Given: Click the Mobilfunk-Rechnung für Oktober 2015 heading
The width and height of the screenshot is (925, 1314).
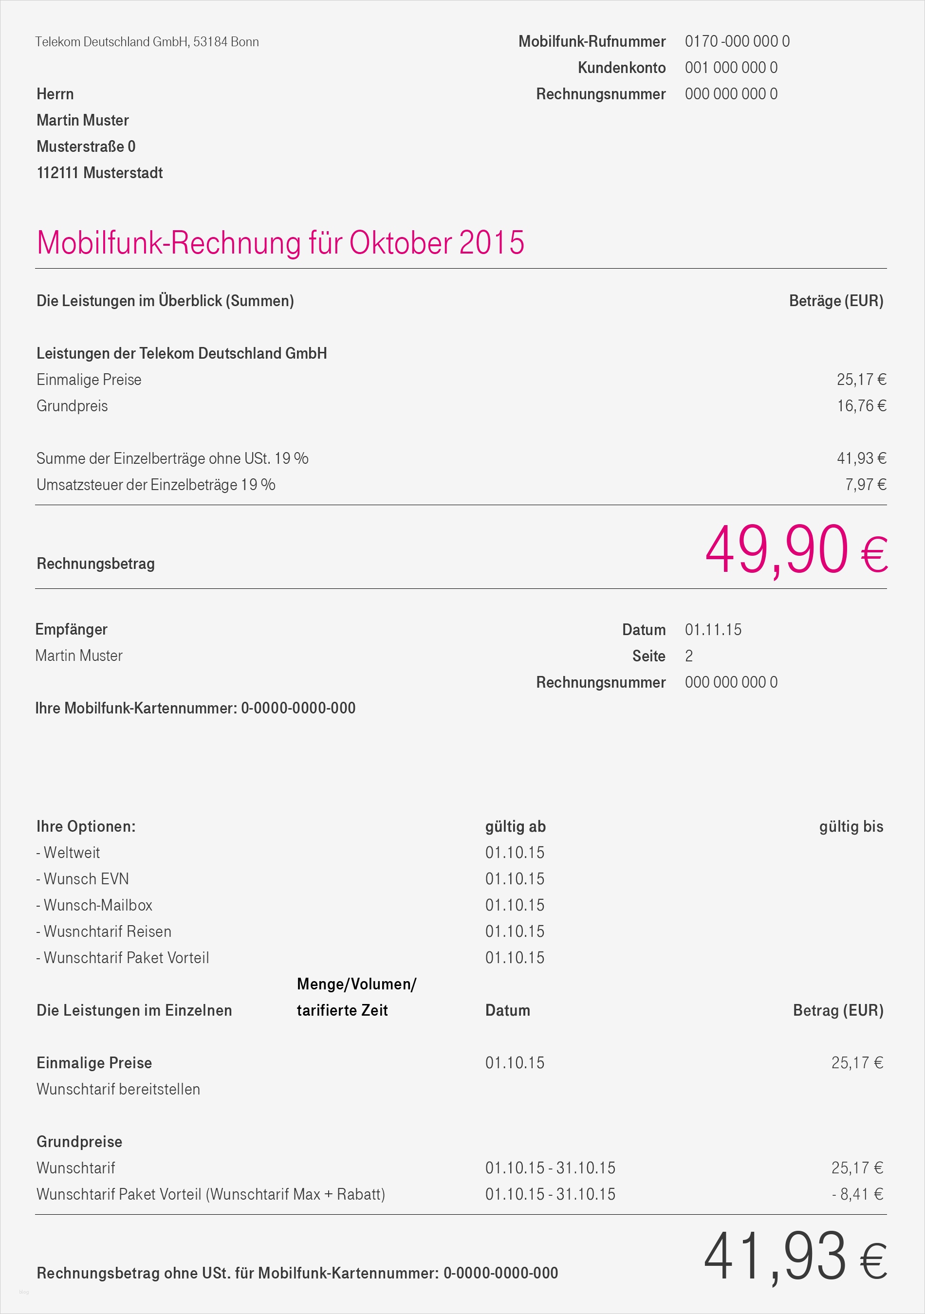Looking at the screenshot, I should click(x=280, y=243).
